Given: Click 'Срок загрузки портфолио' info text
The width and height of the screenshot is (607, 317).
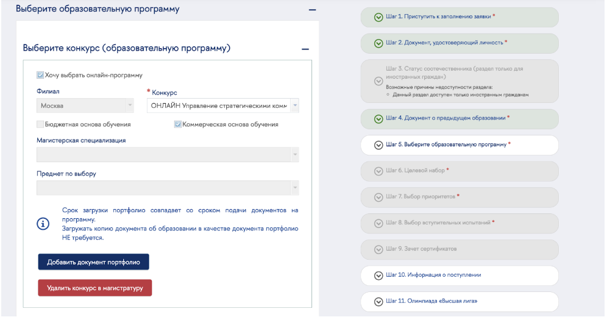Looking at the screenshot, I should (180, 224).
